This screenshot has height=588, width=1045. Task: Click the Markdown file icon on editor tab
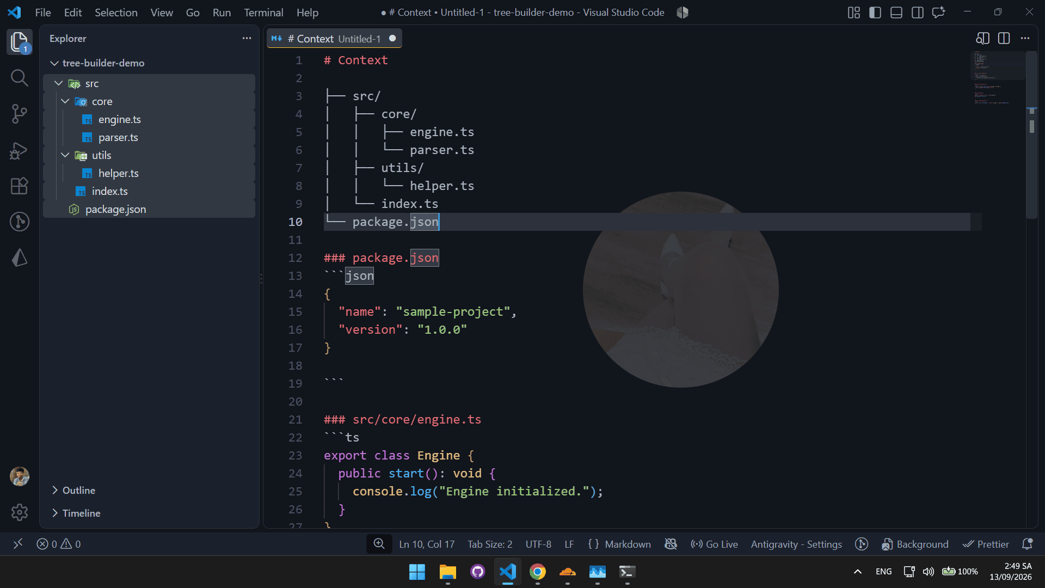pyautogui.click(x=276, y=39)
